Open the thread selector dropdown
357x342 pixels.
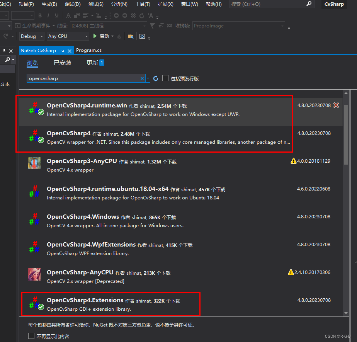(x=108, y=26)
